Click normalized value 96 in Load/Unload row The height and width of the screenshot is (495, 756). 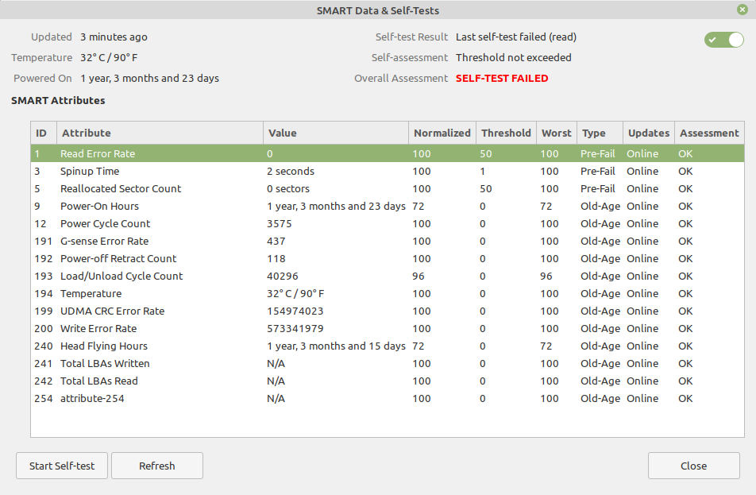pyautogui.click(x=418, y=276)
